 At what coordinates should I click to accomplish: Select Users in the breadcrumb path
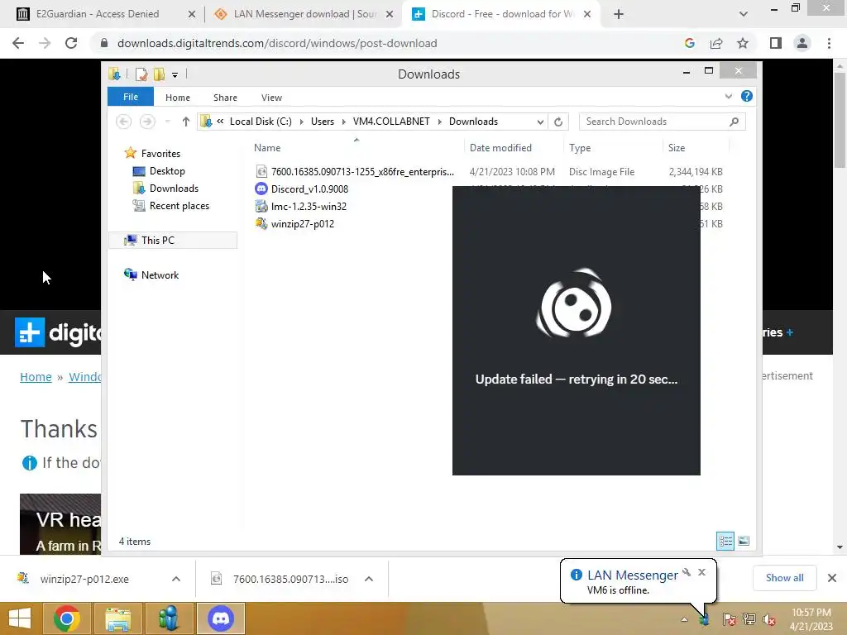(x=323, y=122)
